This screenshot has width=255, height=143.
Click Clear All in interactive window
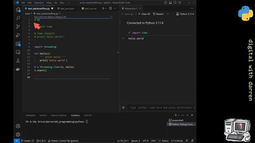(x=144, y=14)
